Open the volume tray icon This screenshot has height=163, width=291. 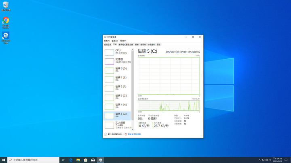coord(267,160)
